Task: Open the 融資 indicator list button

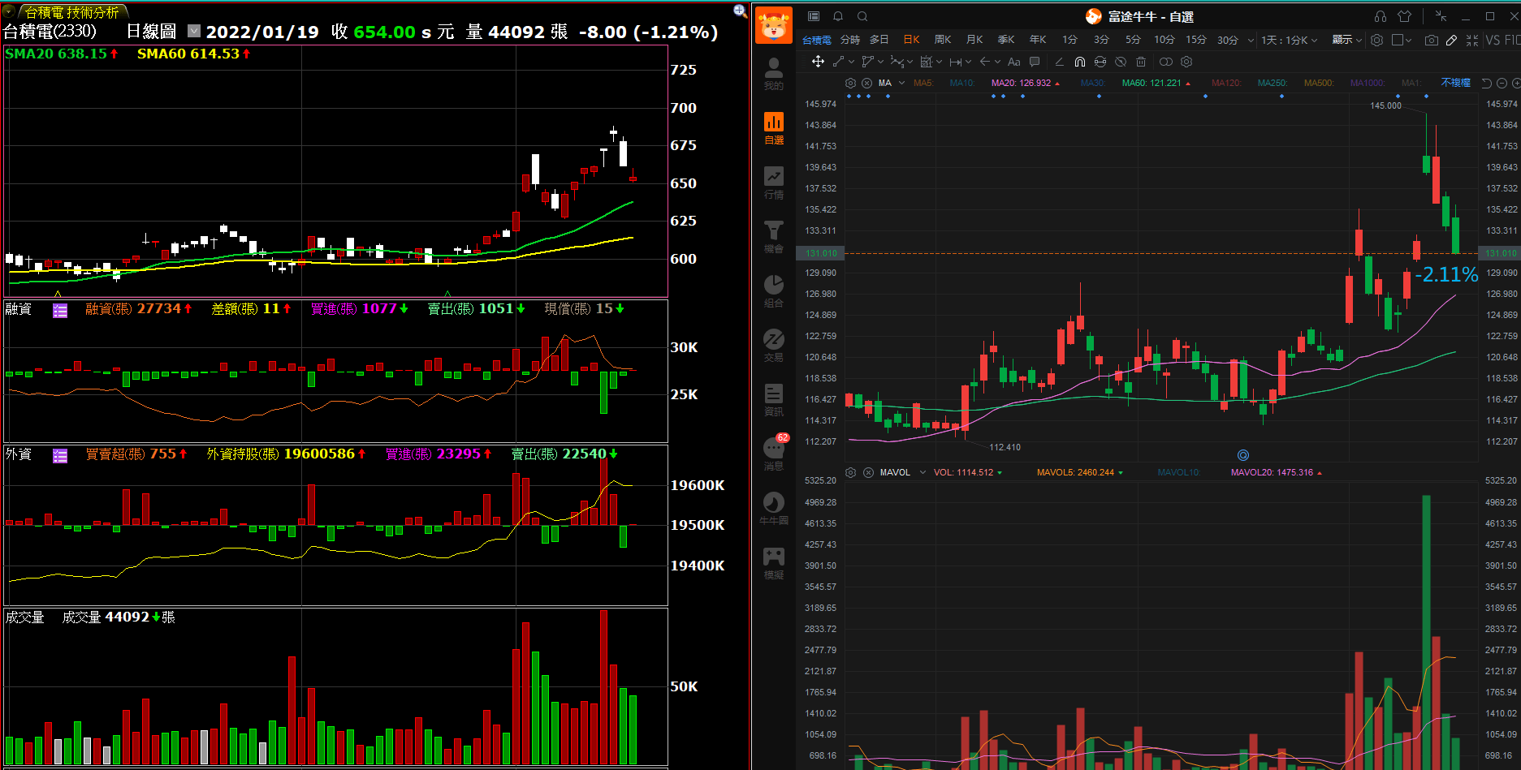Action: [60, 310]
